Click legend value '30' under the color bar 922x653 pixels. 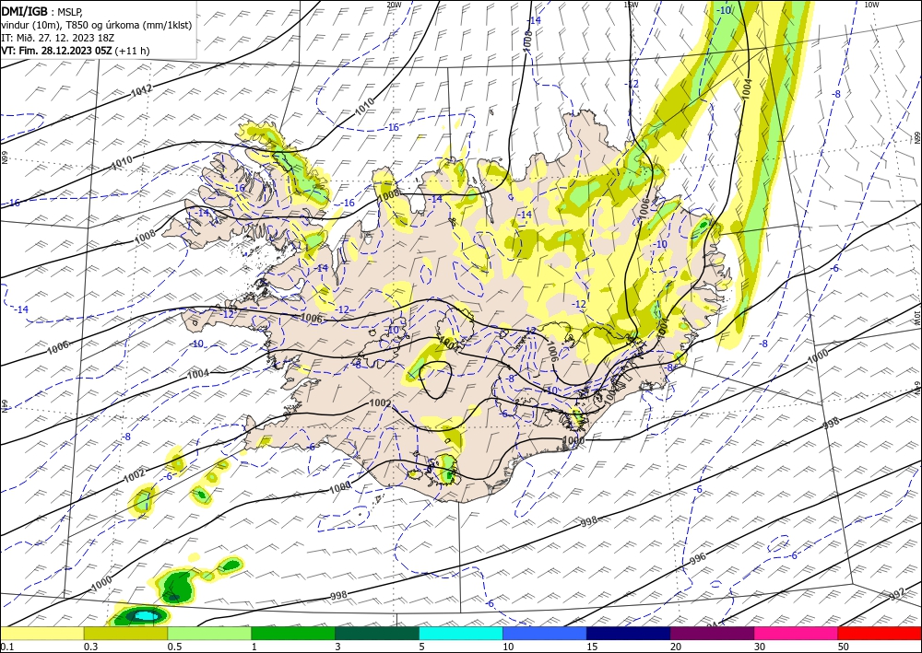[x=760, y=647]
